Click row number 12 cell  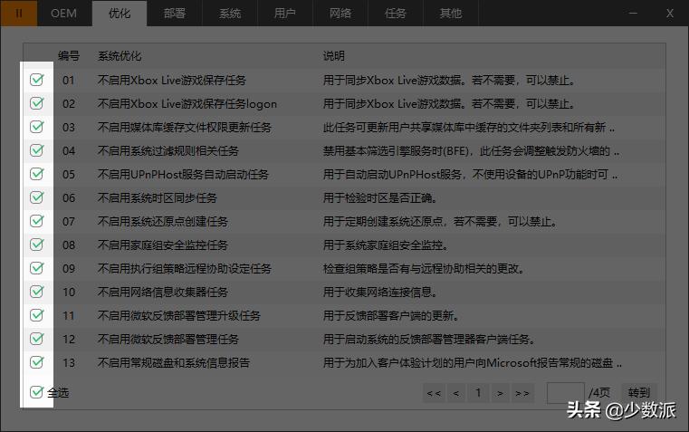click(69, 340)
